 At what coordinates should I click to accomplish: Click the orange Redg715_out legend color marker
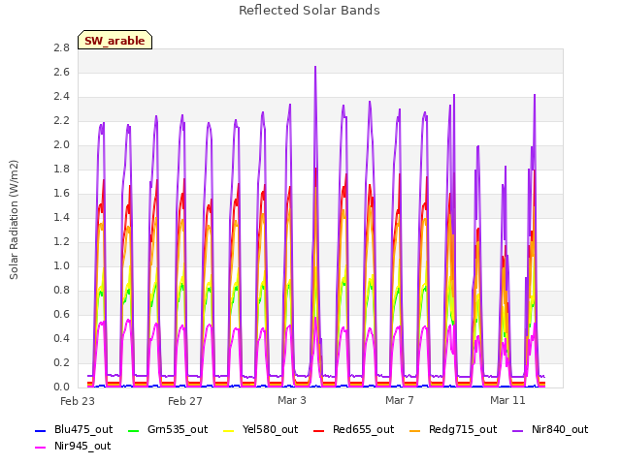pyautogui.click(x=414, y=430)
